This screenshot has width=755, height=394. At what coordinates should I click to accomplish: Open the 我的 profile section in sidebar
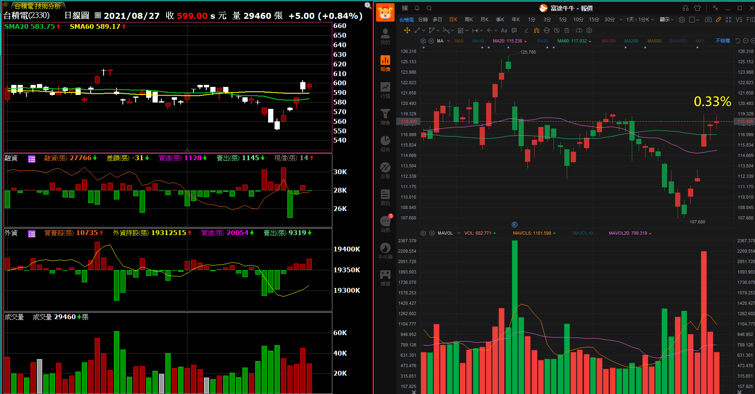click(x=385, y=36)
